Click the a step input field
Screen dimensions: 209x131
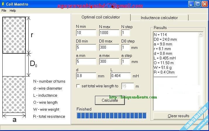click(126, 62)
